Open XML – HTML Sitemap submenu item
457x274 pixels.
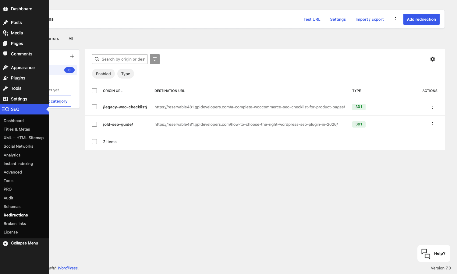(24, 138)
